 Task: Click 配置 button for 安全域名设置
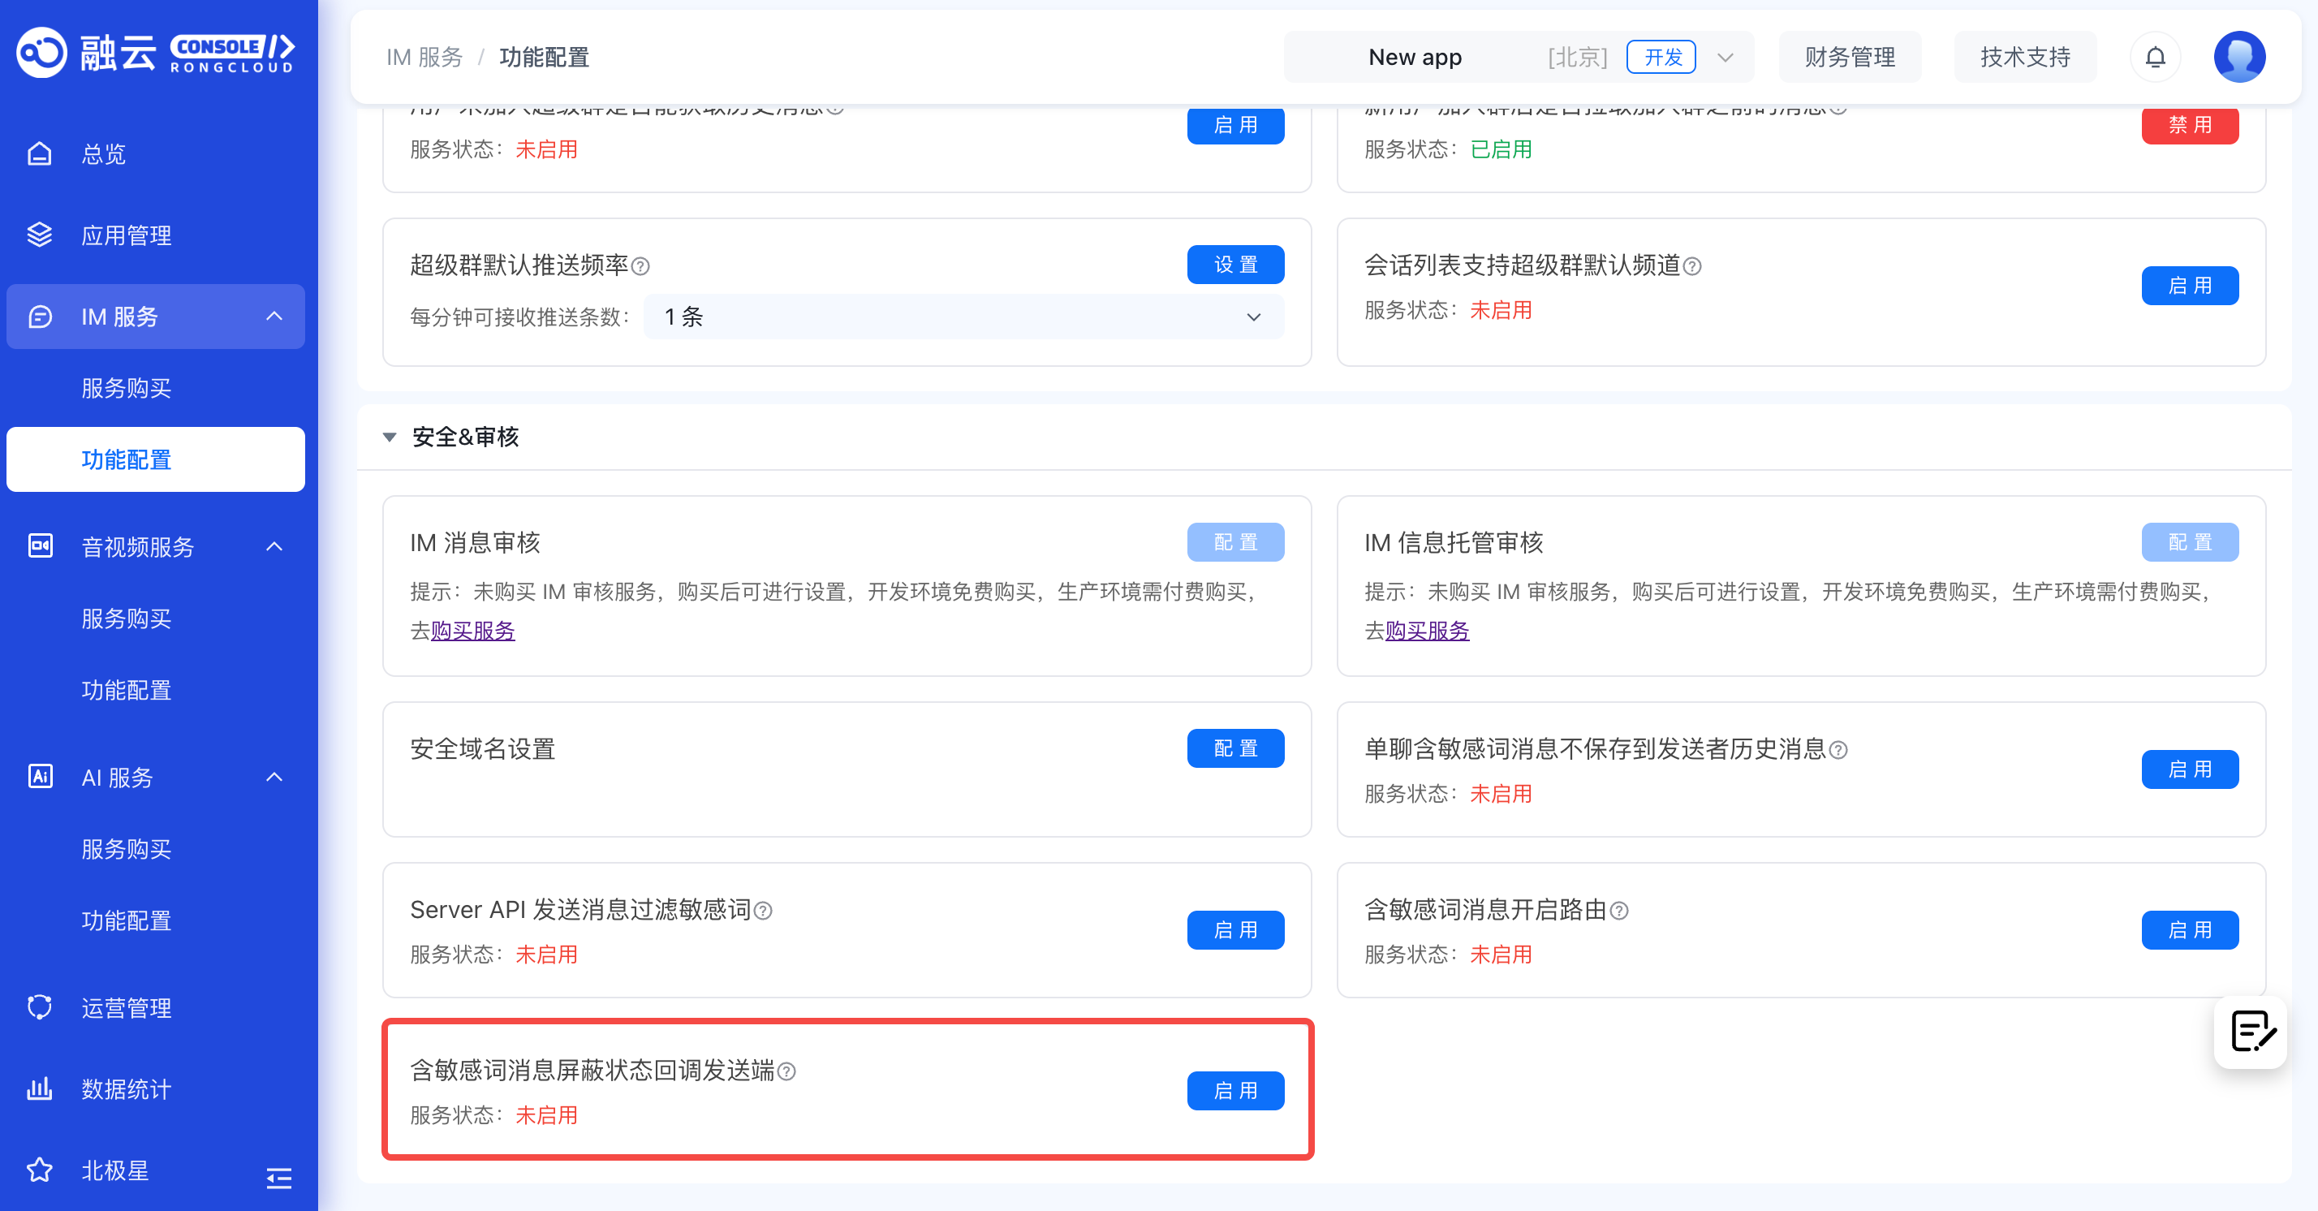coord(1234,748)
